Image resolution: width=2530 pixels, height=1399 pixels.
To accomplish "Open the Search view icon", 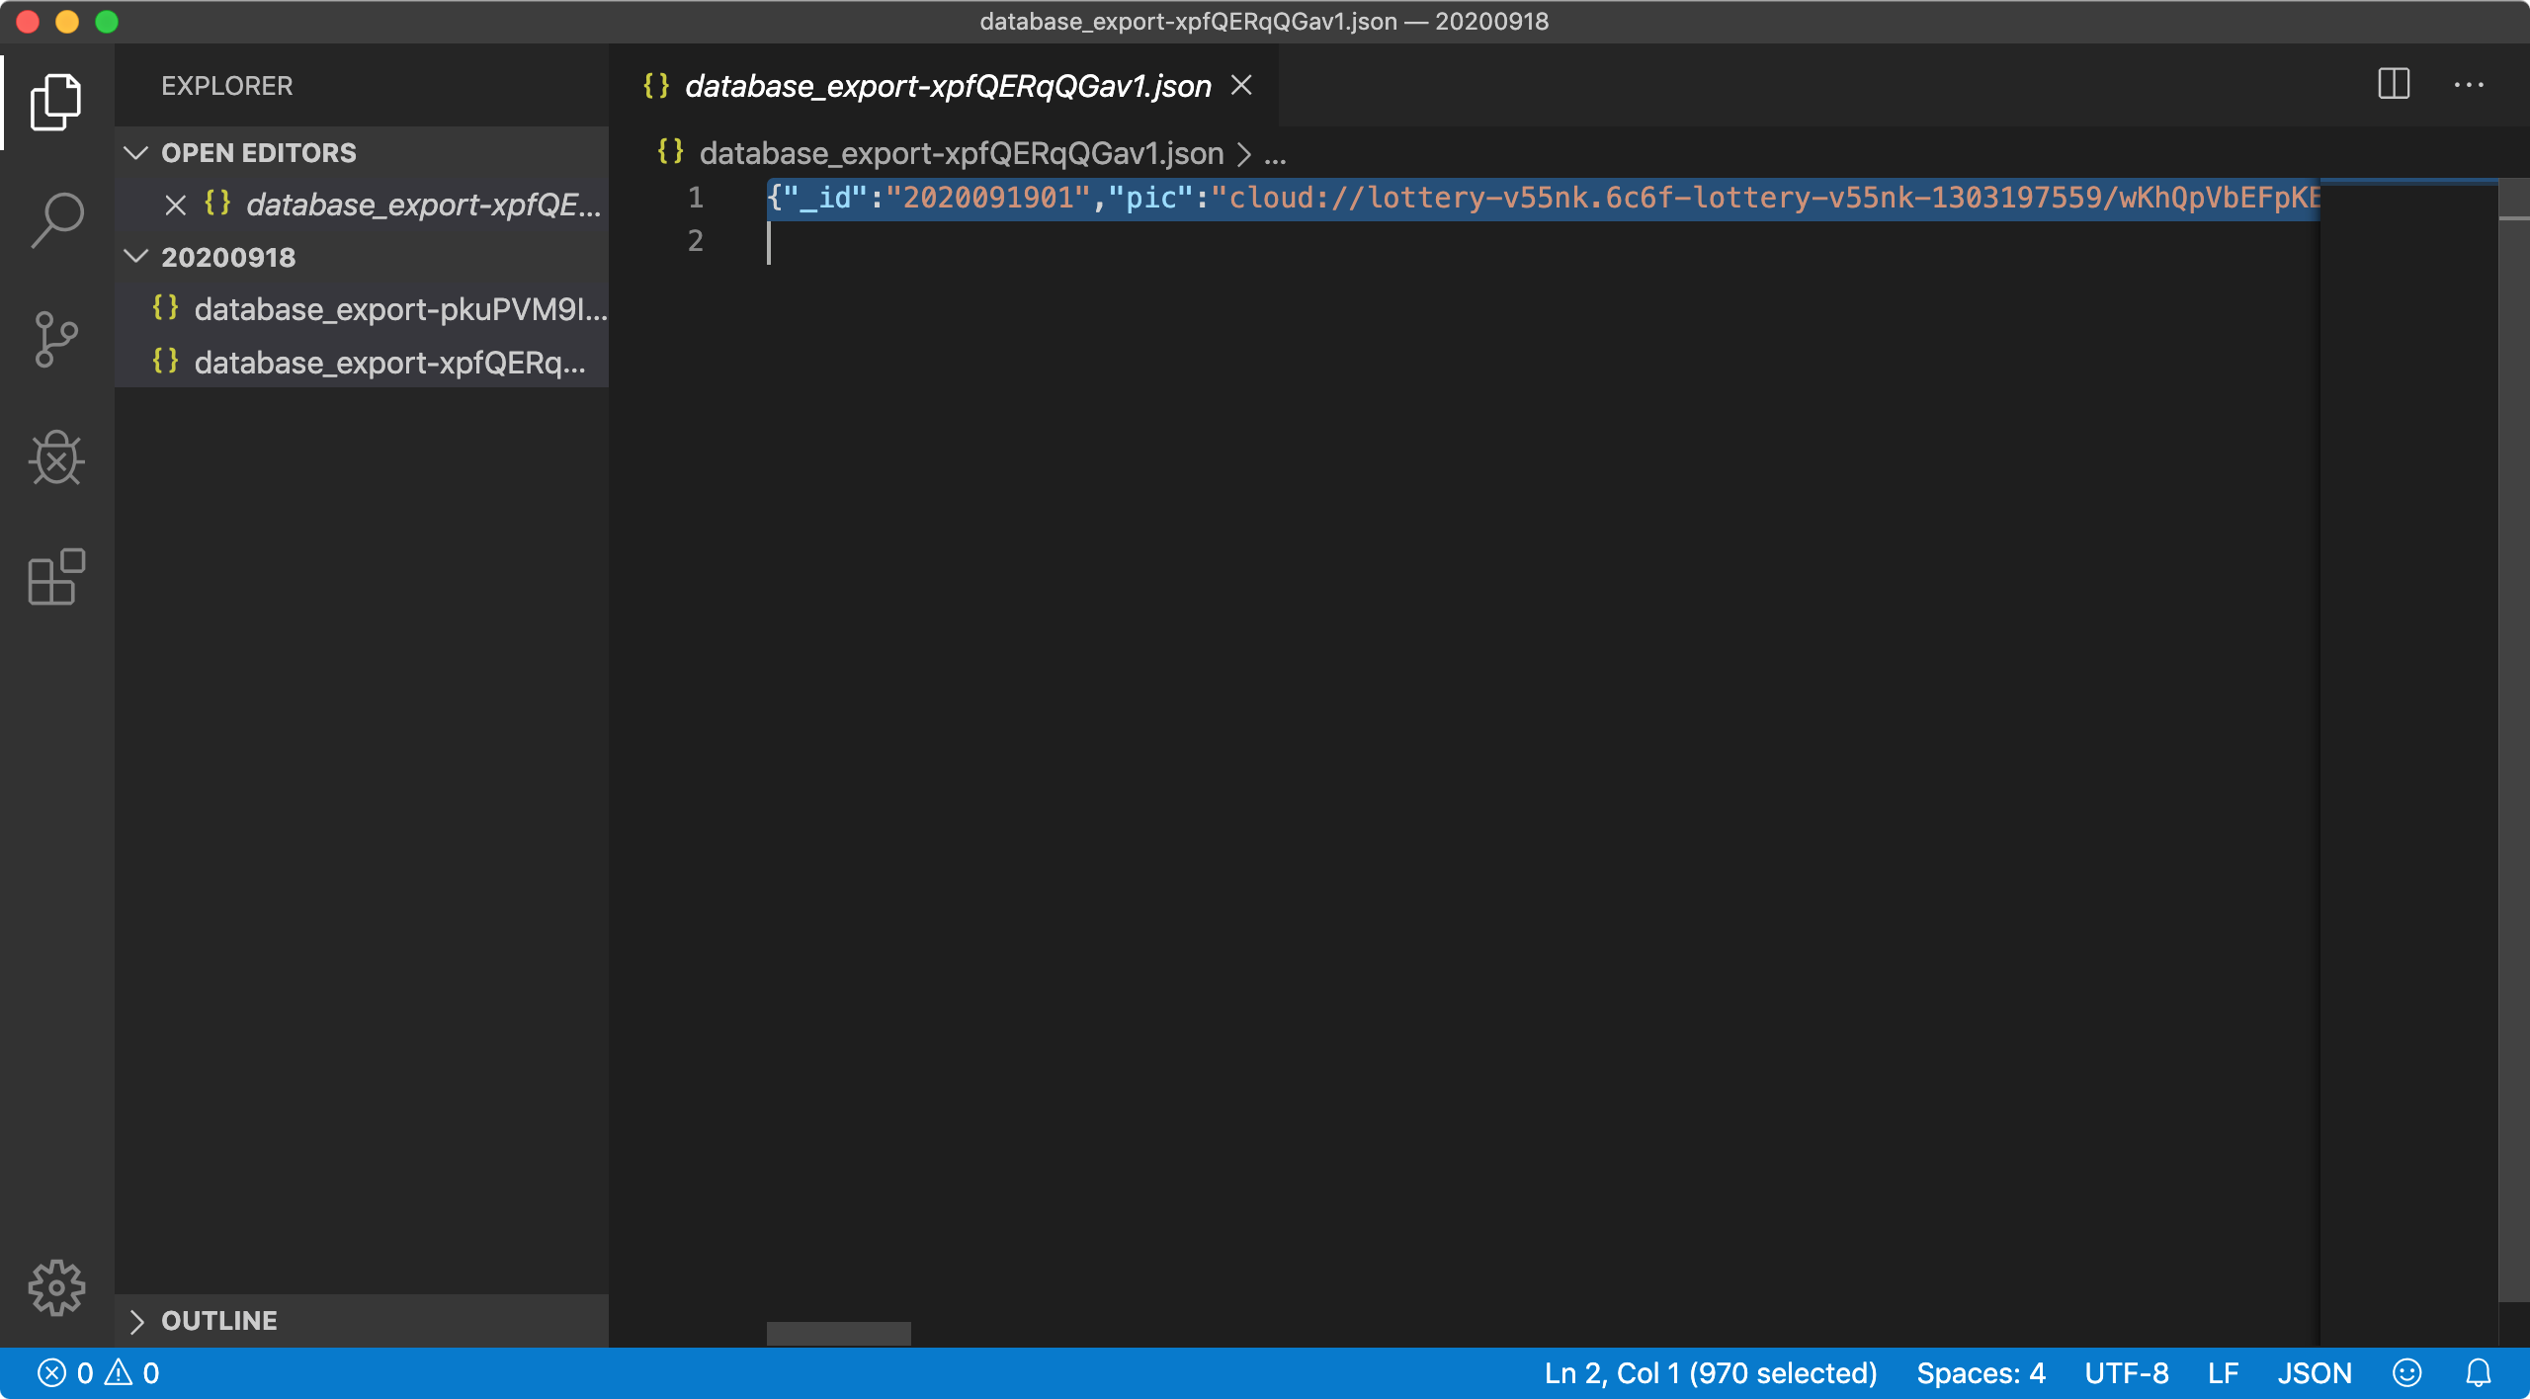I will point(56,219).
